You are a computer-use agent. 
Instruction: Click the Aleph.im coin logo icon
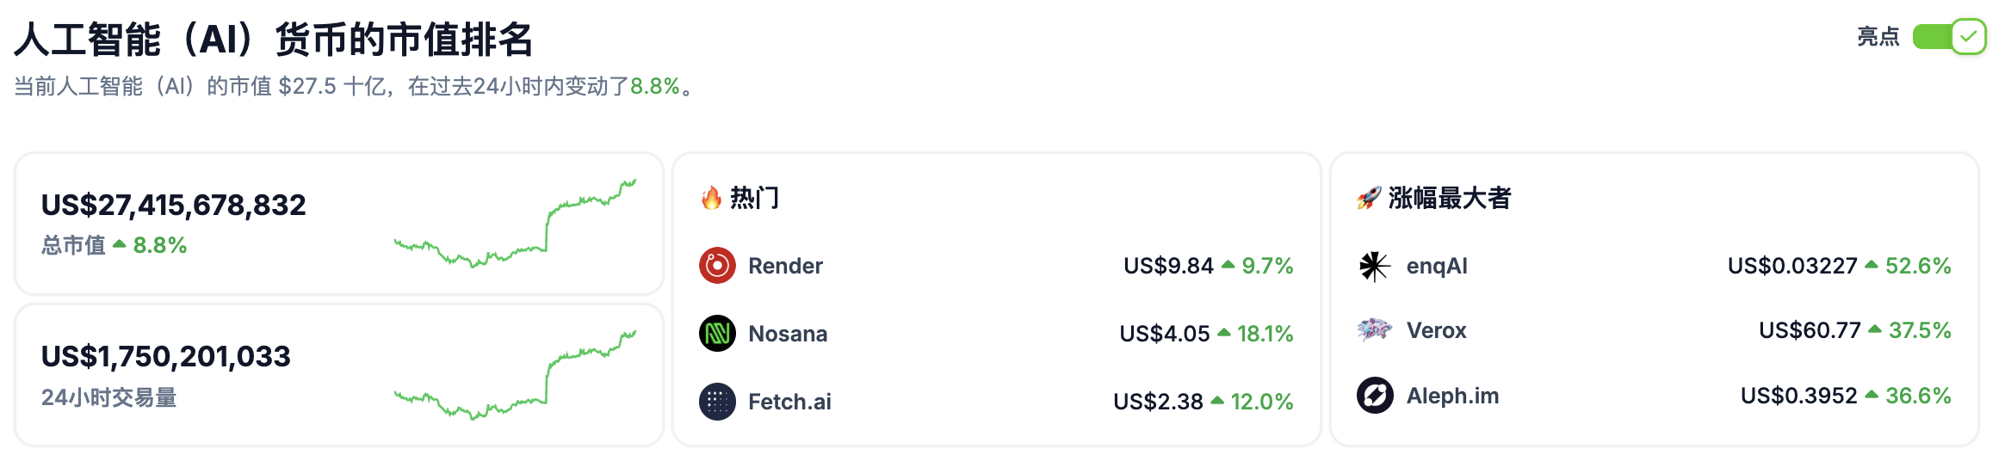(1375, 396)
